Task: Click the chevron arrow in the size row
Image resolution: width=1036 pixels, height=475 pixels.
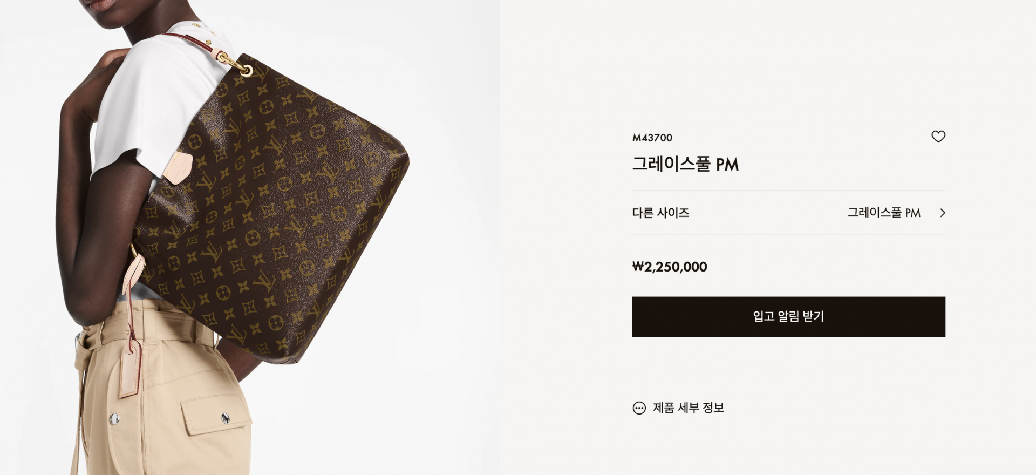Action: (x=943, y=213)
